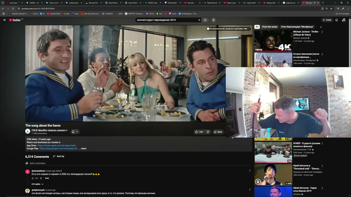This screenshot has width=351, height=197.
Task: Bookmark this page with the star
Action: (x=331, y=8)
